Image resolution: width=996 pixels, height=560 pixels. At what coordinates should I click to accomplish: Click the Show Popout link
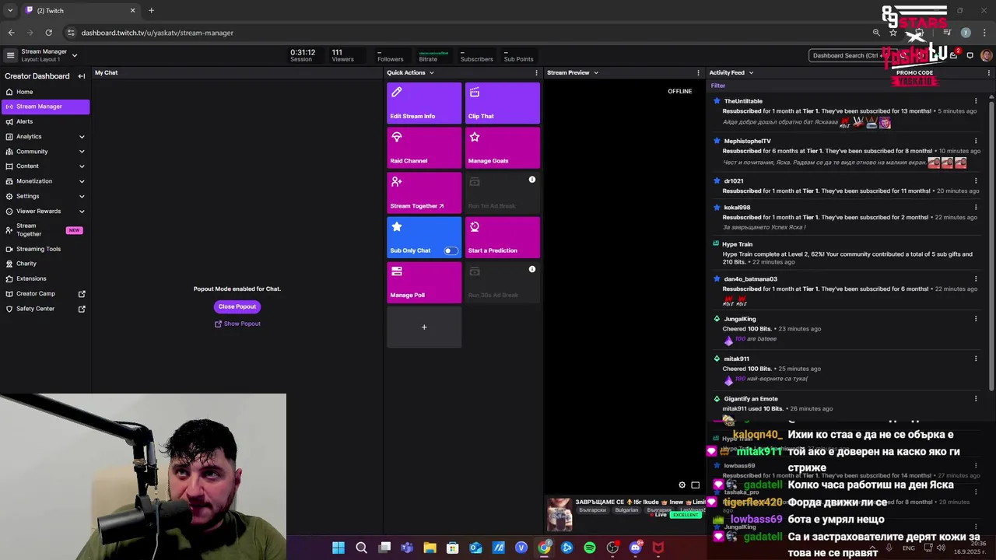(x=237, y=324)
